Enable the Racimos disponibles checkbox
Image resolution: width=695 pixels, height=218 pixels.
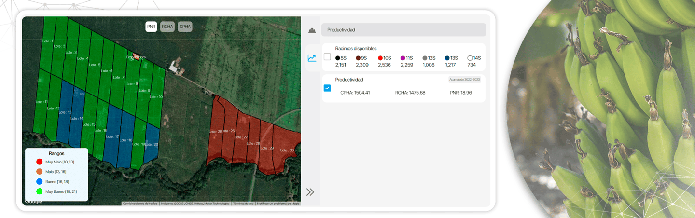coord(327,57)
